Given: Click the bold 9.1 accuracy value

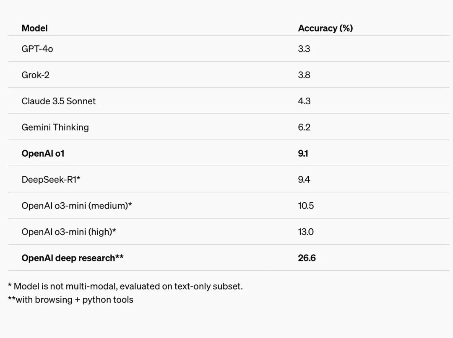Looking at the screenshot, I should 303,153.
